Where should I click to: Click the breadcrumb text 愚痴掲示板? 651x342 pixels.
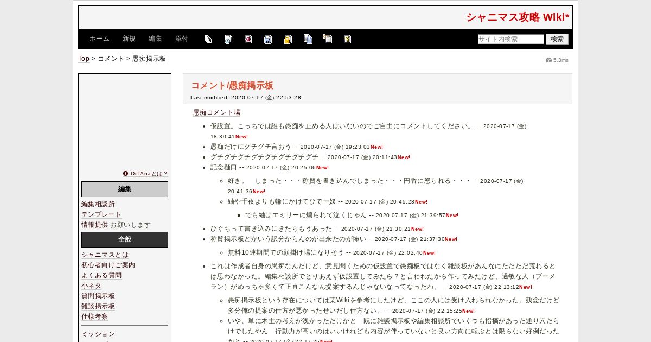pyautogui.click(x=149, y=59)
